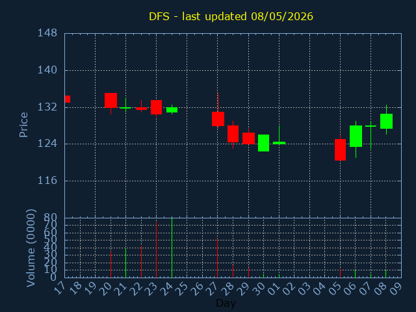Click day label 17 on the x-axis
416x312 pixels.
(60, 289)
